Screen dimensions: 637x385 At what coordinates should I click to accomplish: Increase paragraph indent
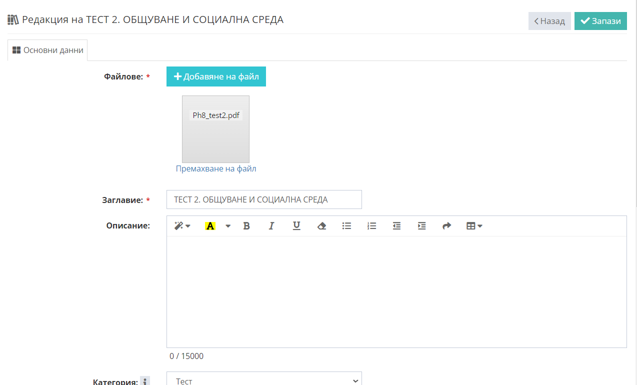click(x=421, y=226)
